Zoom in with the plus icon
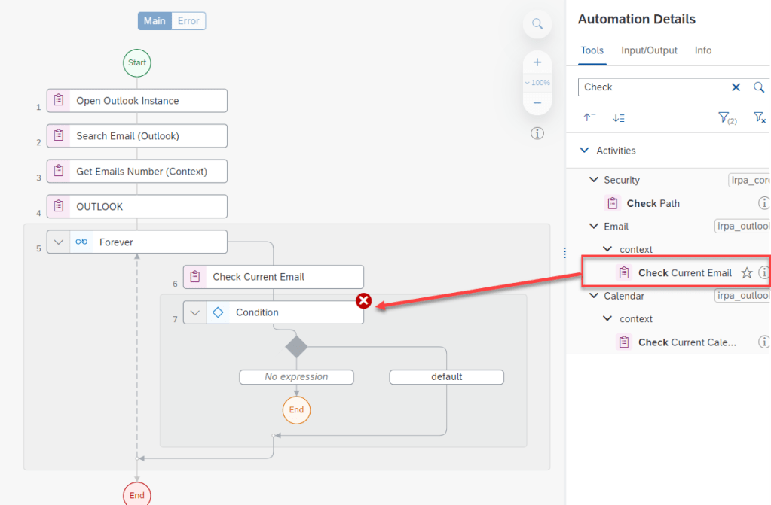Viewport: 771px width, 505px height. tap(537, 62)
